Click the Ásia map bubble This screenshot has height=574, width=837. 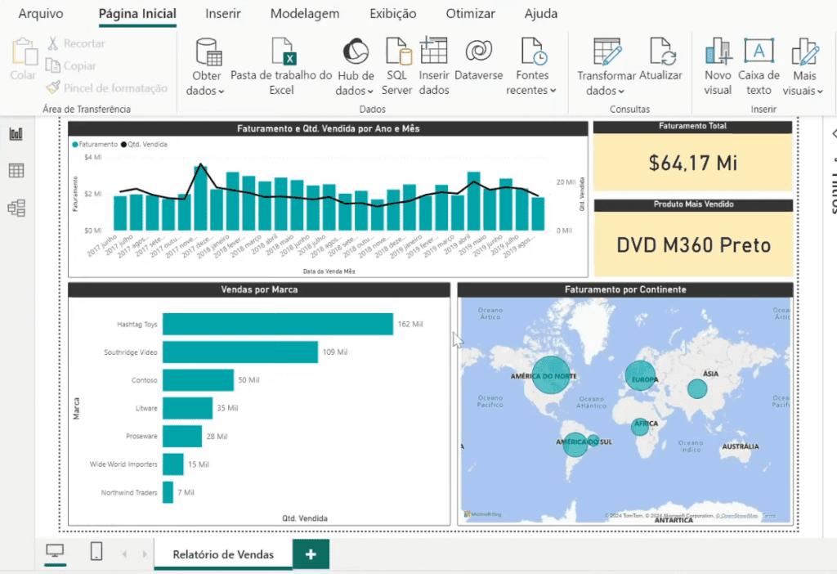point(697,388)
